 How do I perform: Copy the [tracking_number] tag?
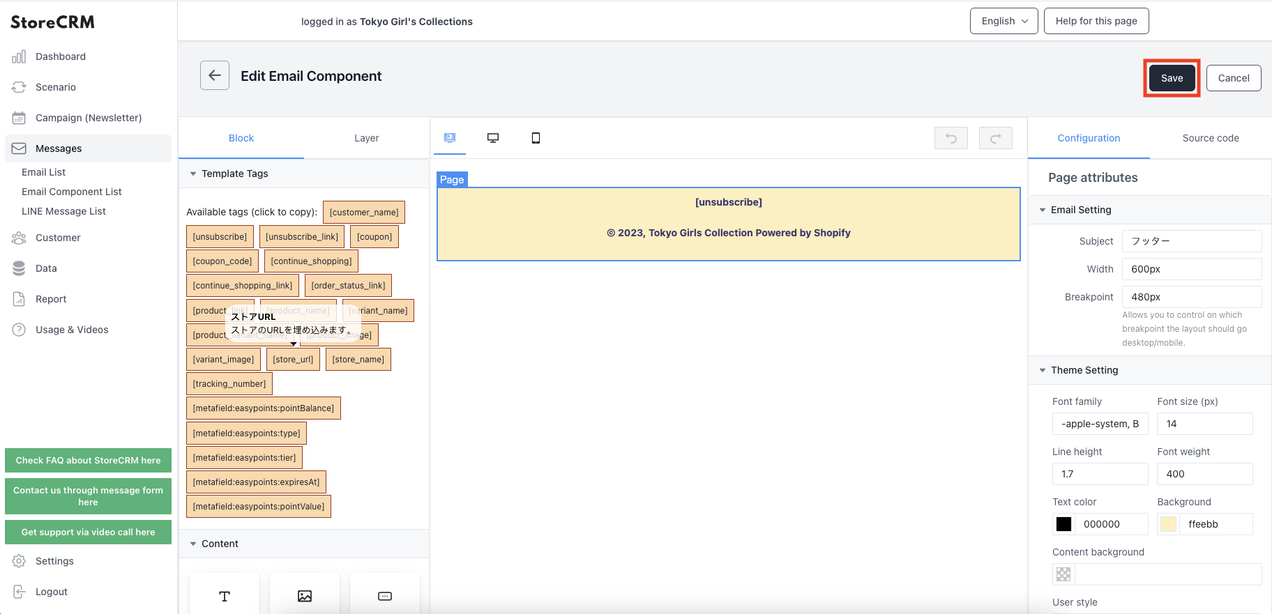click(x=229, y=384)
